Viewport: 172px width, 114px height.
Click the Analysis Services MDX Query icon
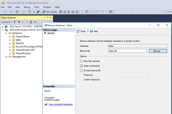click(64, 12)
